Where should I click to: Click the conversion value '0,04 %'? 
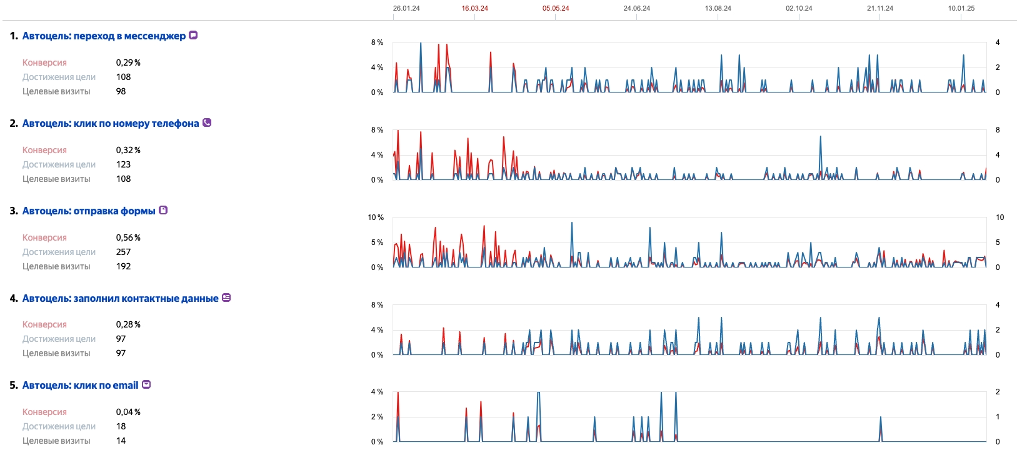pyautogui.click(x=128, y=412)
